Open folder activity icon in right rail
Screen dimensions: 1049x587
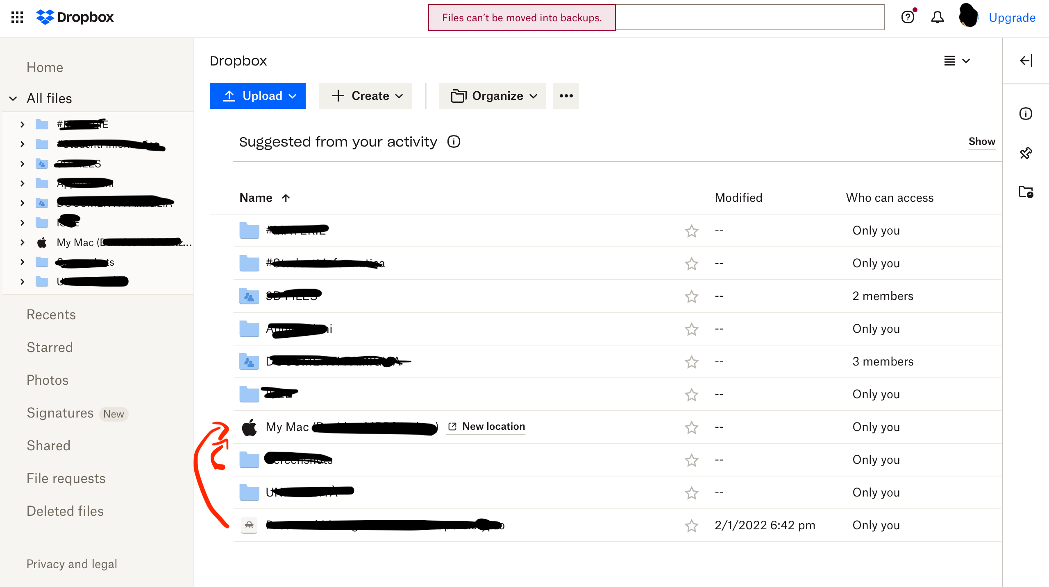click(1026, 192)
